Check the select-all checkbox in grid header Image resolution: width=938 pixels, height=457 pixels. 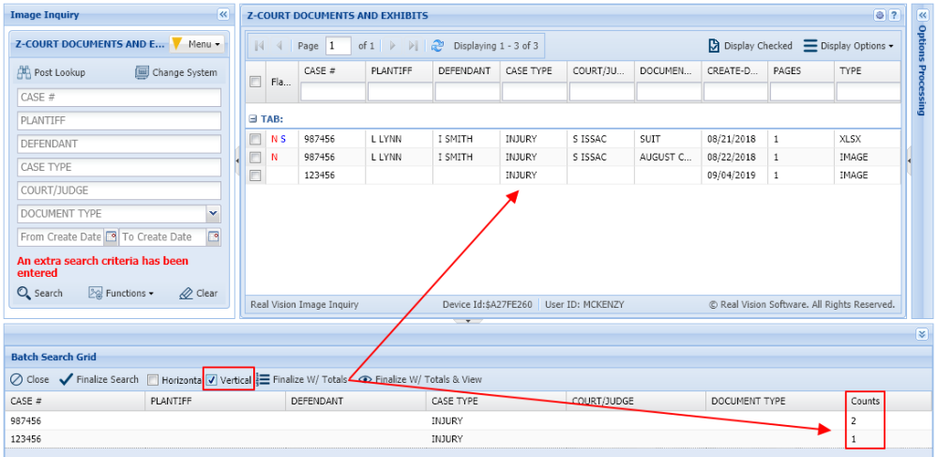point(255,82)
